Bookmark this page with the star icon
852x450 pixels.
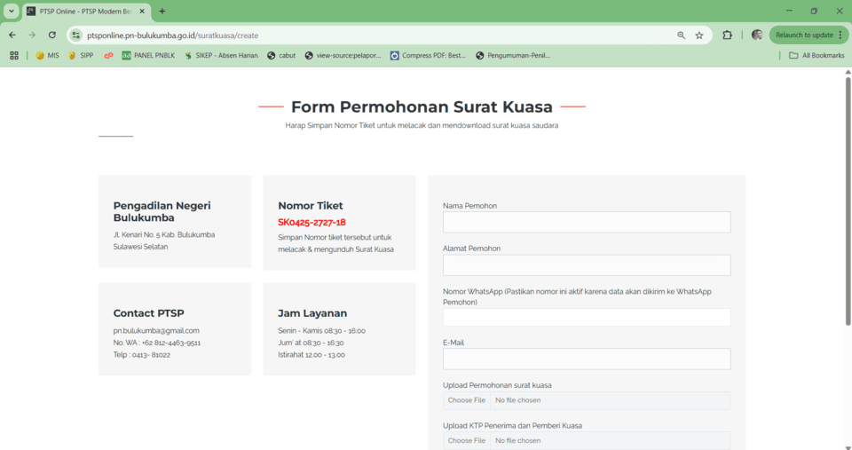click(699, 36)
